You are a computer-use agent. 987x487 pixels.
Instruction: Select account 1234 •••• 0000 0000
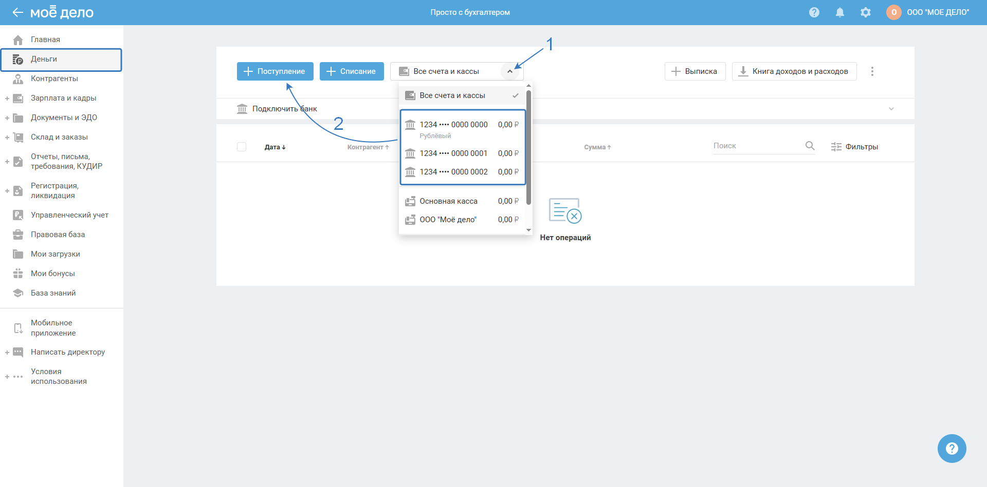click(x=462, y=129)
